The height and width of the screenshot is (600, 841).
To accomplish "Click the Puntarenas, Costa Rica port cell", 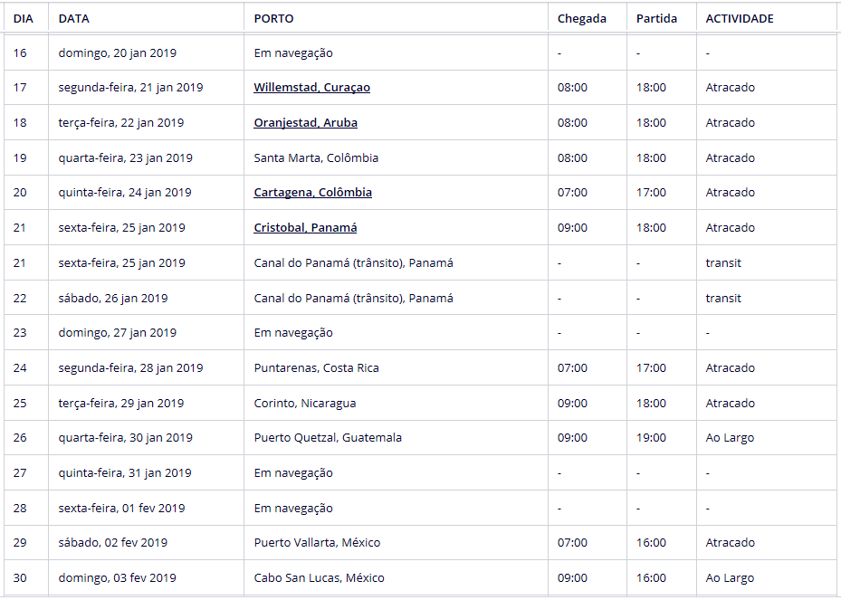I will click(316, 368).
